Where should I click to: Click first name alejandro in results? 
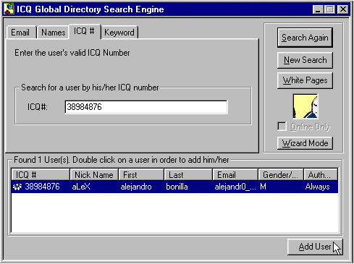(x=136, y=187)
